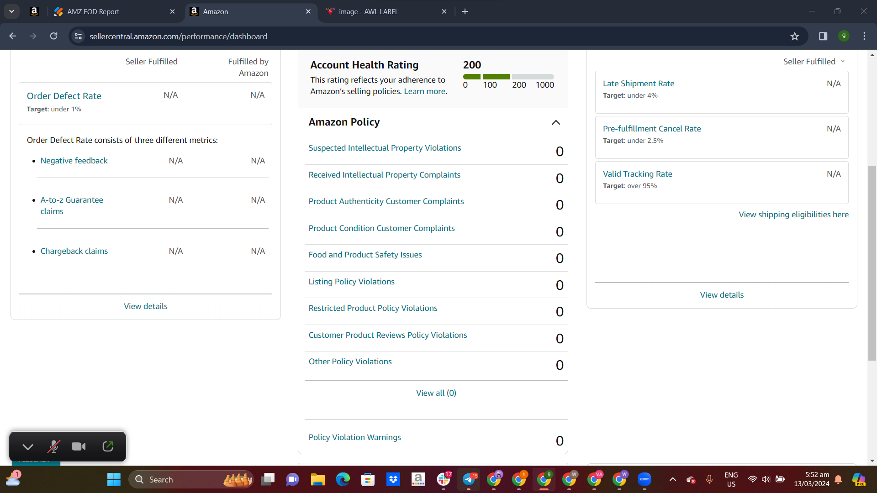Open the Order Defect Rate link
The width and height of the screenshot is (877, 493).
click(x=64, y=96)
